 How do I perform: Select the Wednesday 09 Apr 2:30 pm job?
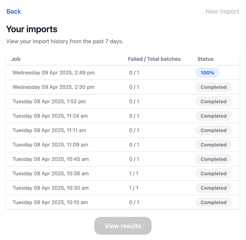click(54, 87)
